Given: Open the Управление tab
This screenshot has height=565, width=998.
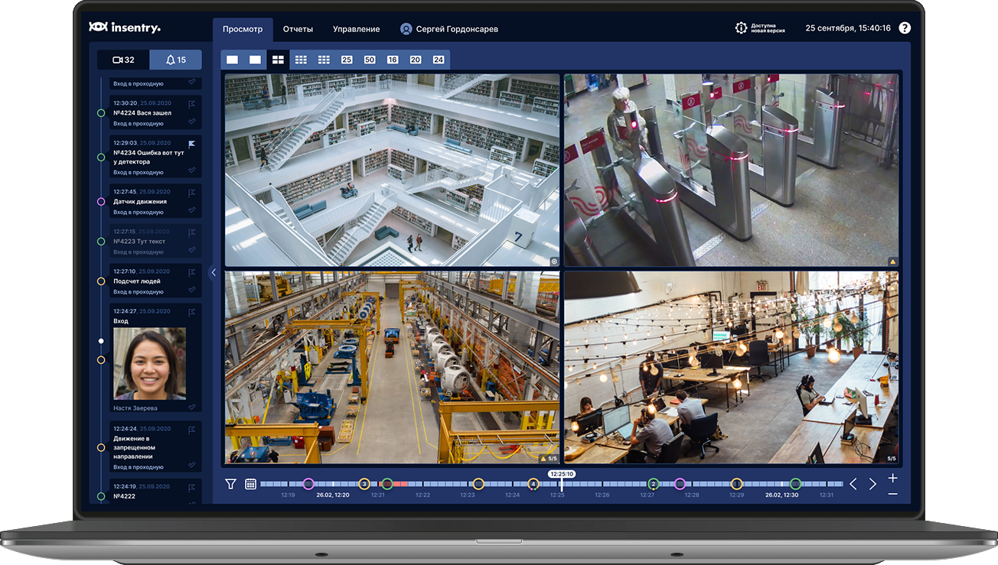Looking at the screenshot, I should point(356,28).
